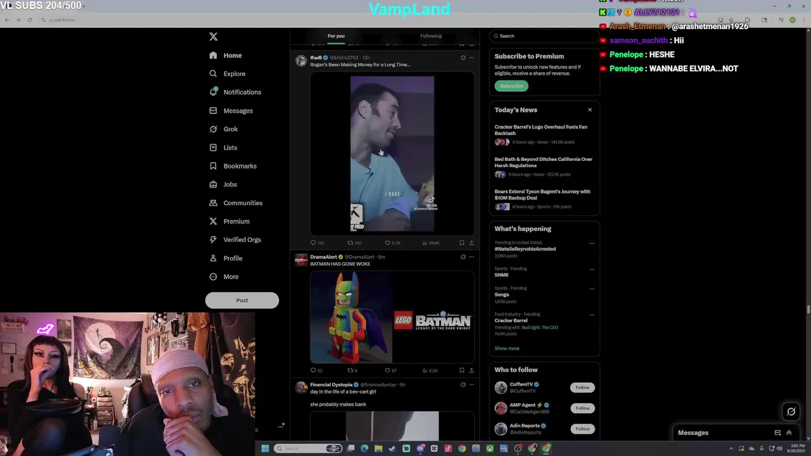Open Communities in the sidebar
Viewport: 811px width, 456px height.
point(236,203)
